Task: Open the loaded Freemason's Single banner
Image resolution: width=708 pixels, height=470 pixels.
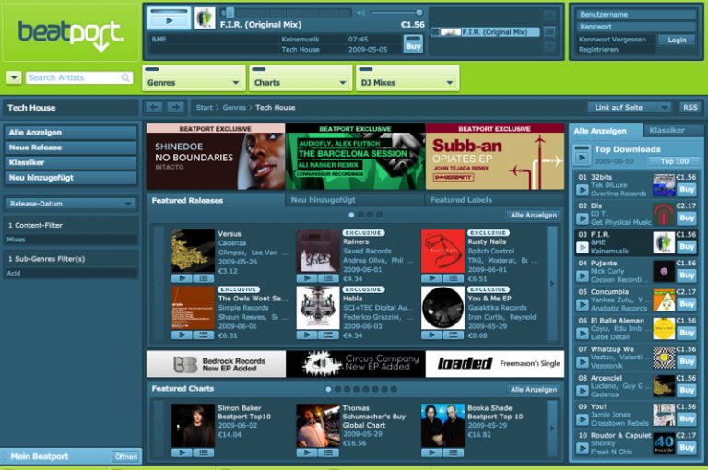Action: [x=495, y=364]
